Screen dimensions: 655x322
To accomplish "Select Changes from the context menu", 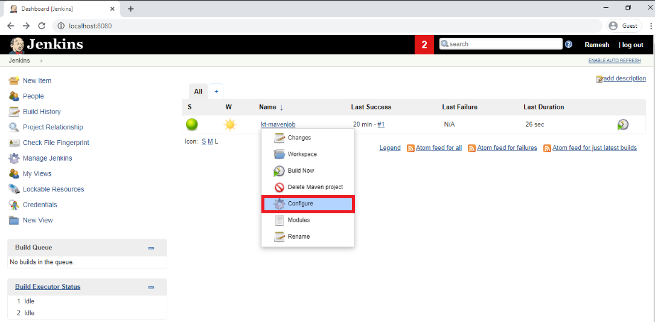I will [307, 138].
